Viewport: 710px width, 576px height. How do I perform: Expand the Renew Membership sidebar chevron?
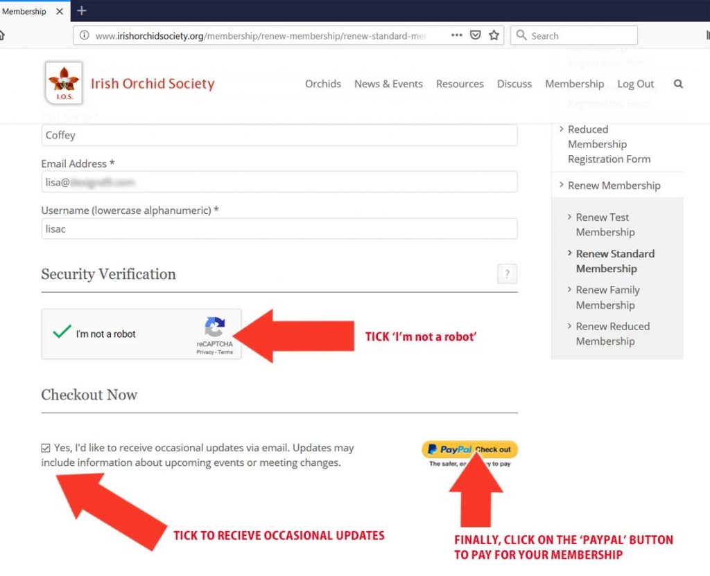(562, 184)
